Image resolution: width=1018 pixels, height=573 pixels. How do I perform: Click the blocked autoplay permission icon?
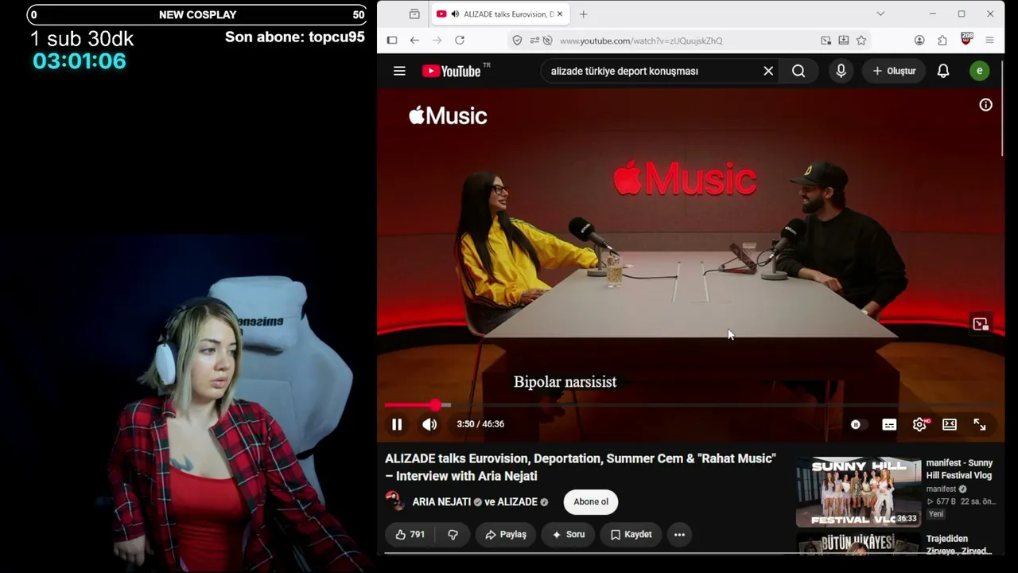coord(547,41)
